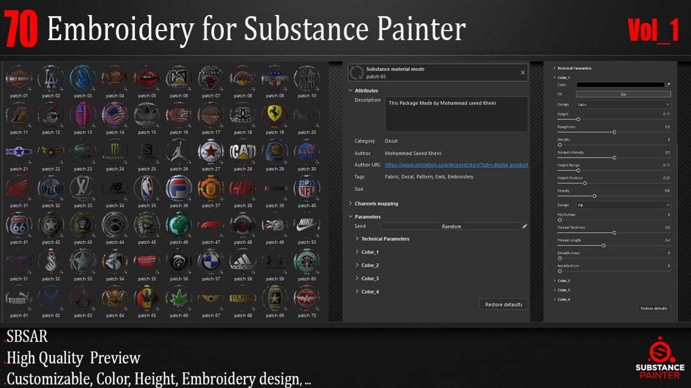Viewport: 691px width, 388px height.
Task: Select patch 26 Jumpman embroidery thumbnail
Action: 179,152
